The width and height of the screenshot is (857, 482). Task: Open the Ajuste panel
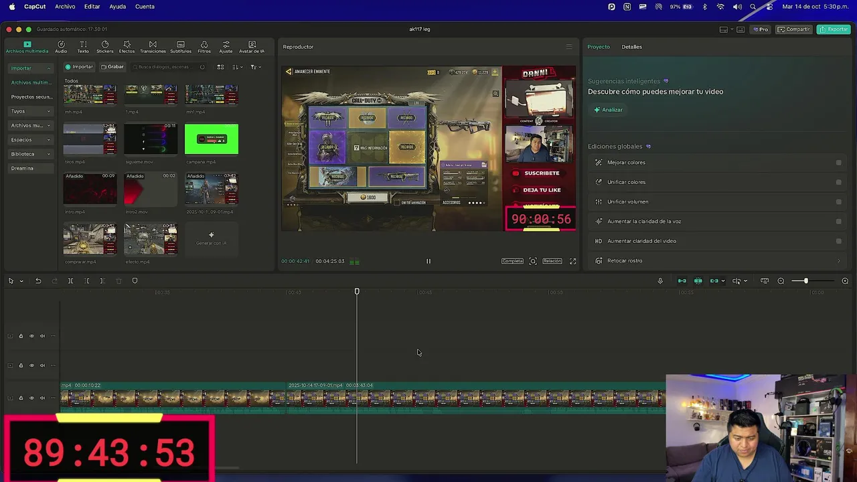point(226,47)
